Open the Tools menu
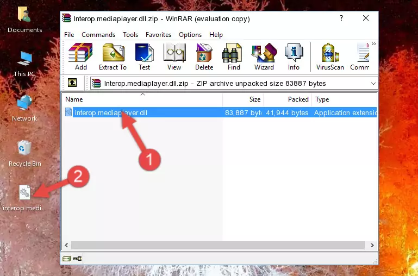 [130, 35]
